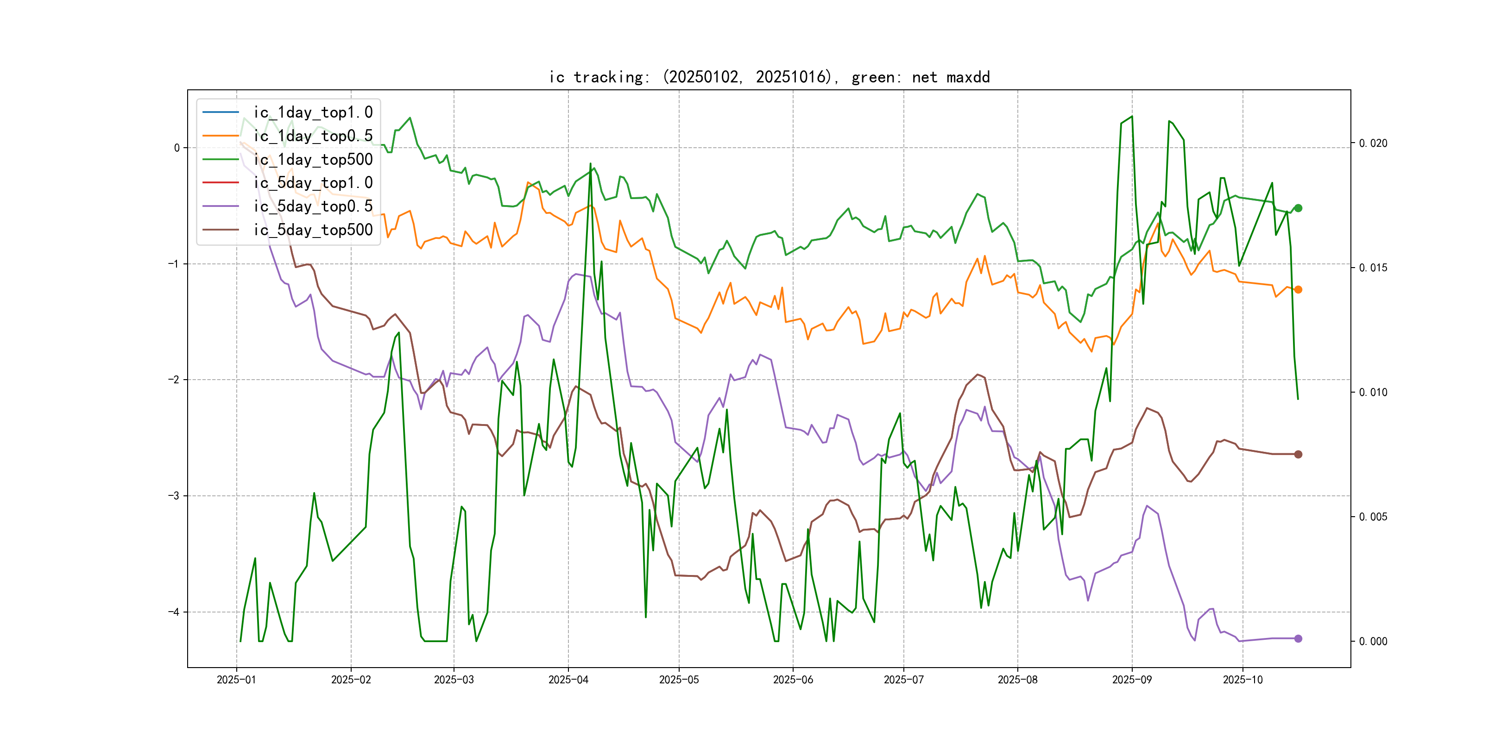Click the ic_5day_top0.5 legend label
Image resolution: width=1501 pixels, height=750 pixels.
click(x=313, y=206)
